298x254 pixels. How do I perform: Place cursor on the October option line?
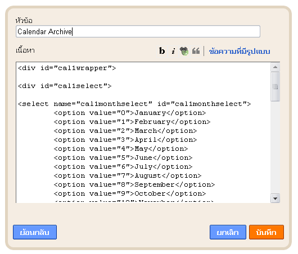click(x=130, y=193)
